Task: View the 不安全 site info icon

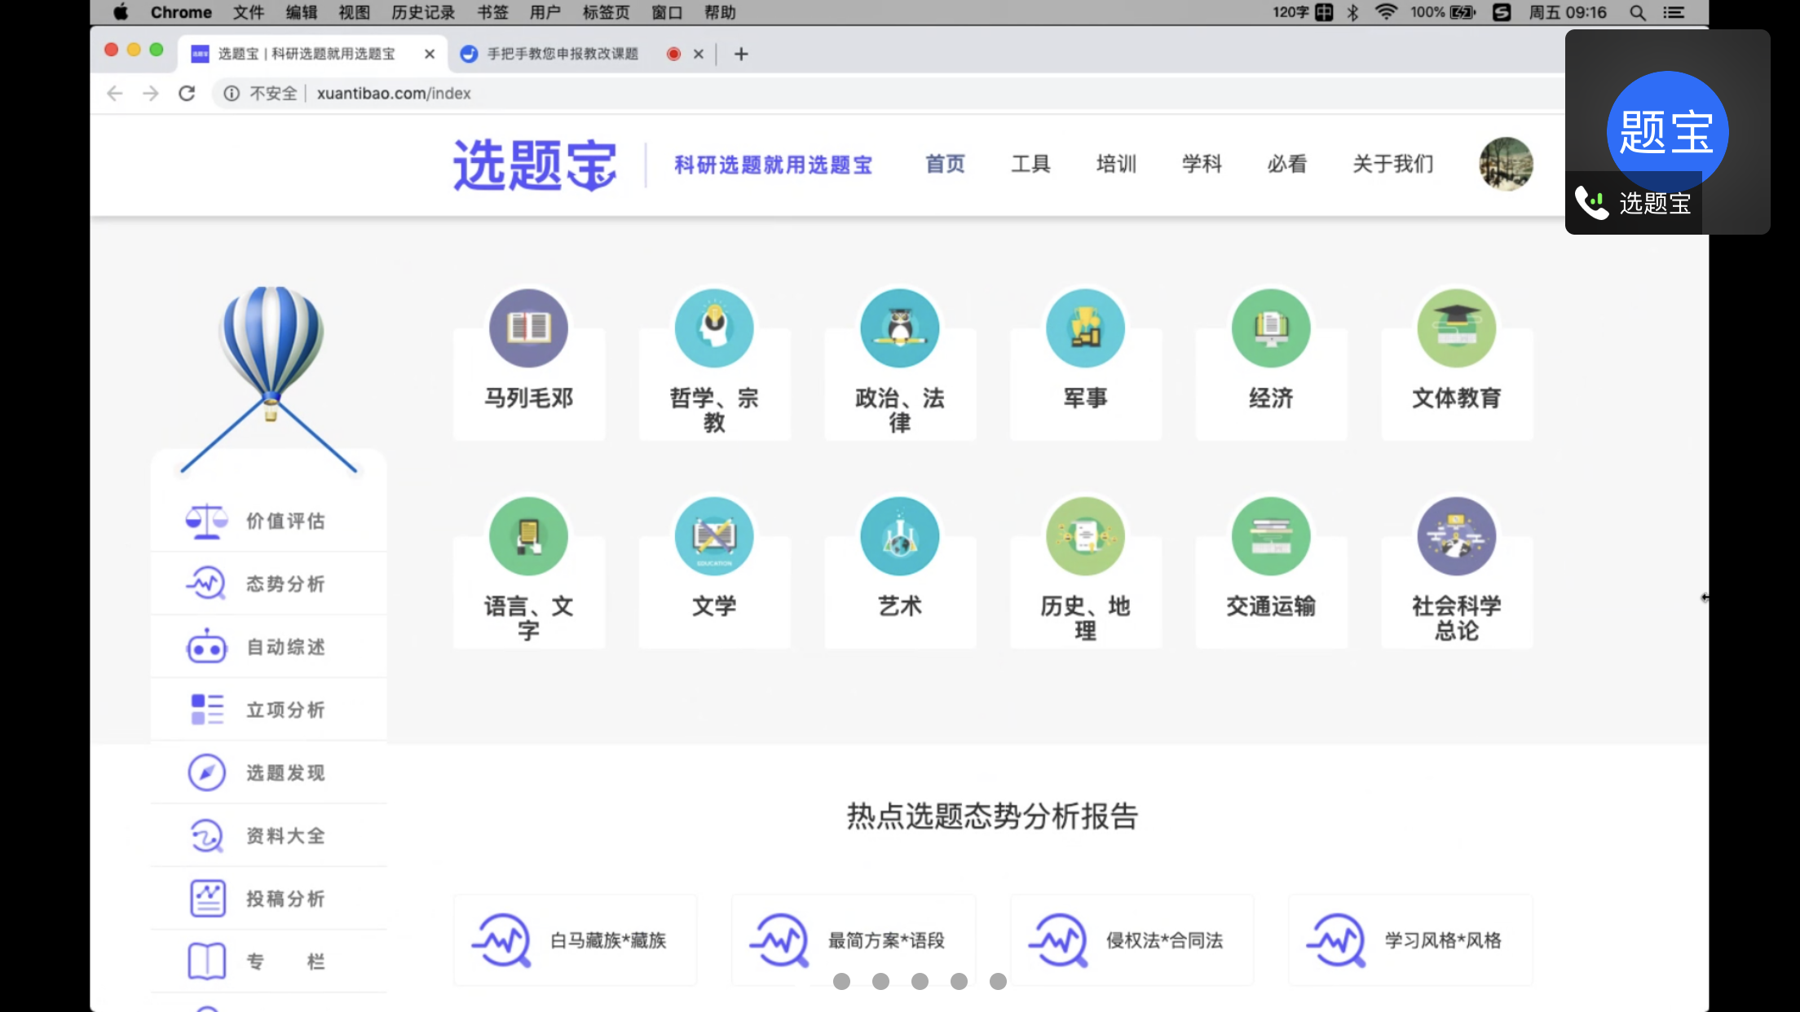Action: [232, 94]
